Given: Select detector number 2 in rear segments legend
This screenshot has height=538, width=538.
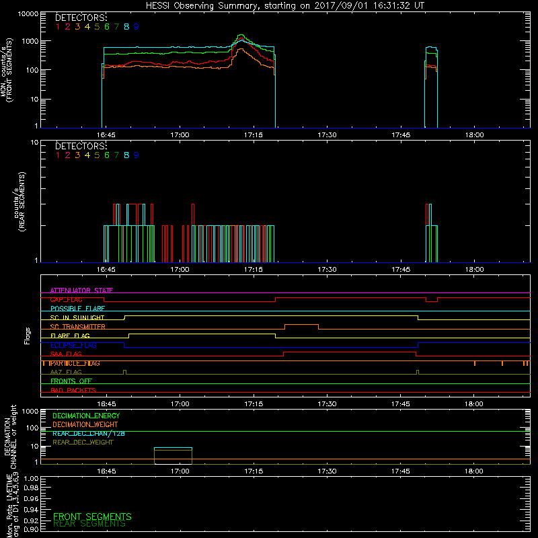Looking at the screenshot, I should pos(68,155).
